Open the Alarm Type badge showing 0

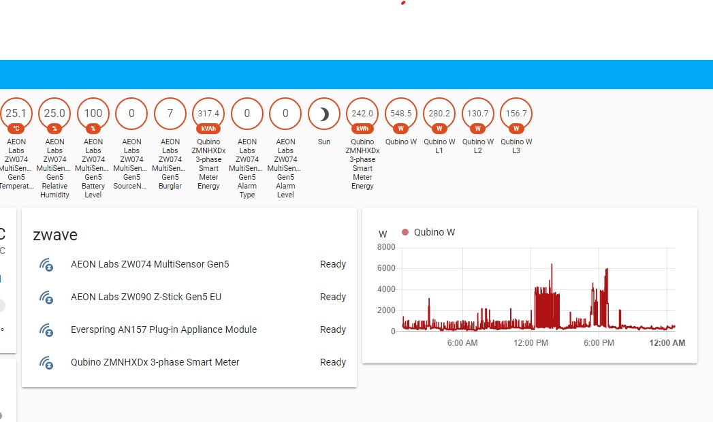[247, 114]
